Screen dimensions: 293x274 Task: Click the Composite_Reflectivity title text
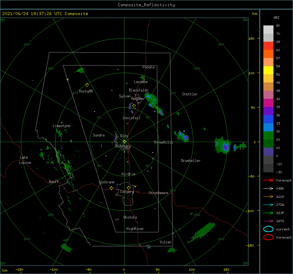[x=146, y=5]
